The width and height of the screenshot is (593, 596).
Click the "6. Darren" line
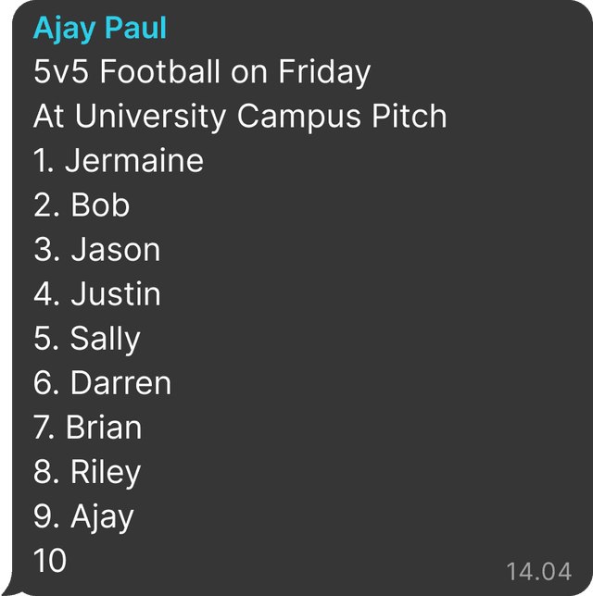click(x=102, y=383)
